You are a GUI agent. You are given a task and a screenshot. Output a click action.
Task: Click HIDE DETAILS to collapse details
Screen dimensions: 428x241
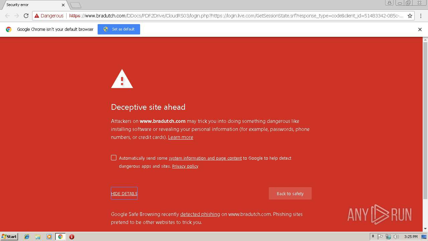(124, 193)
